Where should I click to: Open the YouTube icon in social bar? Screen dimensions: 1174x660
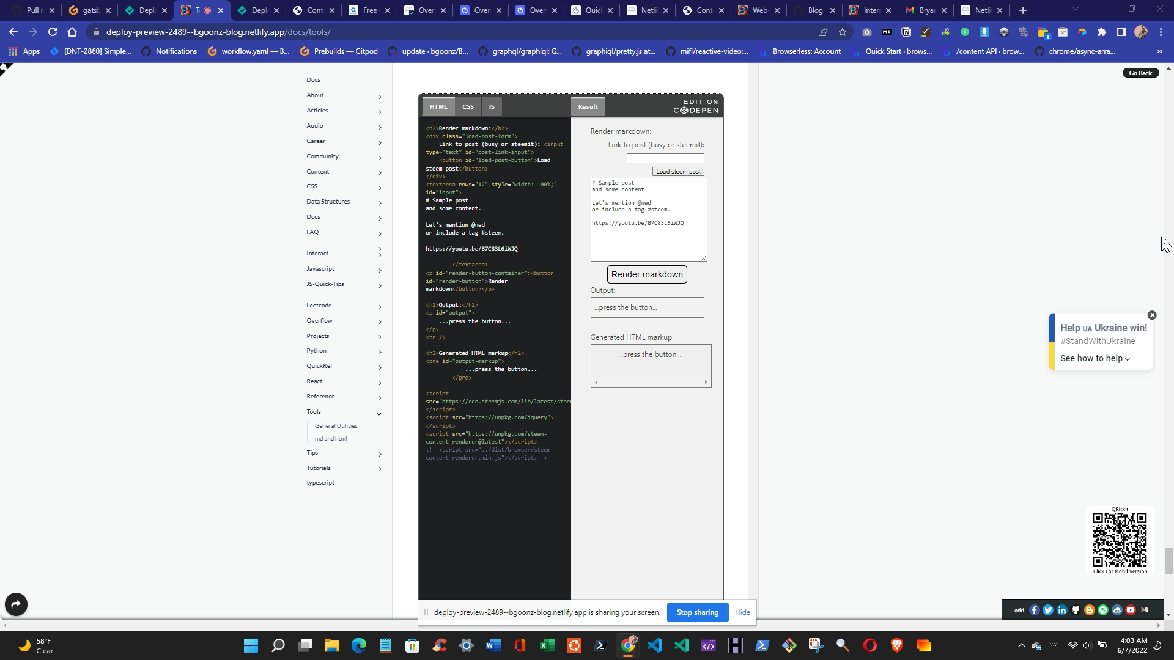pyautogui.click(x=1131, y=610)
